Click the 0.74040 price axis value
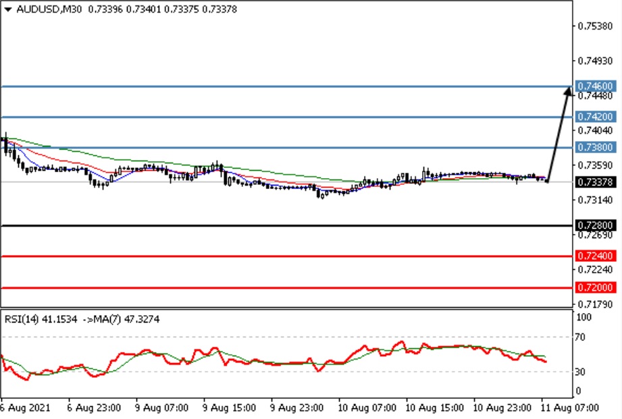Viewport: 622px width, 419px height. pyautogui.click(x=595, y=130)
